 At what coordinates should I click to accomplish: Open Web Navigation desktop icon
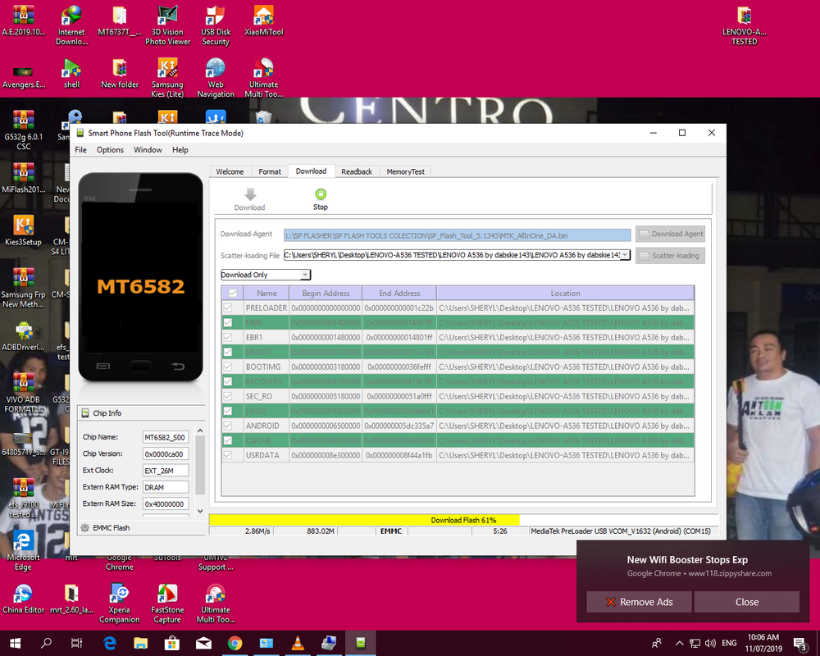click(216, 79)
